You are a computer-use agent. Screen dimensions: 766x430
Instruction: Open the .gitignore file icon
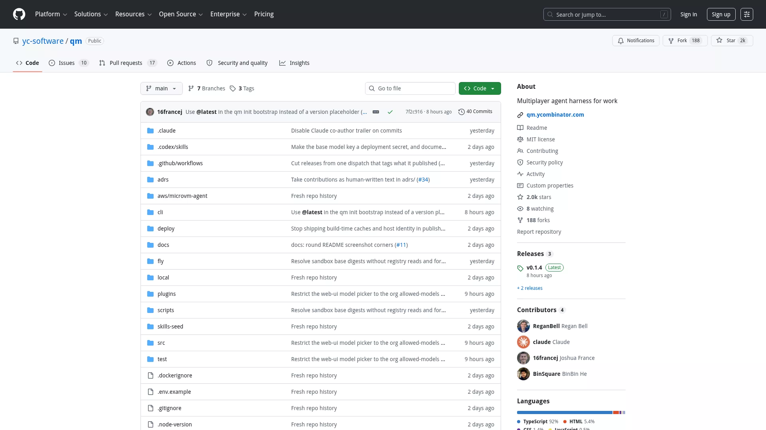click(x=150, y=408)
